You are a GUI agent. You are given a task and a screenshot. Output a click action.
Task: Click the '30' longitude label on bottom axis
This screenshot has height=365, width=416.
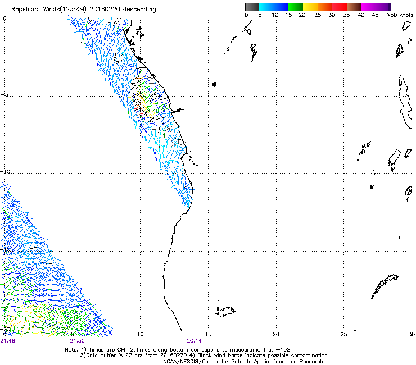click(412, 334)
